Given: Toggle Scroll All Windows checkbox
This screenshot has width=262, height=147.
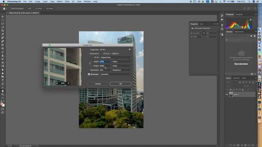Looking at the screenshot, I should coord(10,9).
